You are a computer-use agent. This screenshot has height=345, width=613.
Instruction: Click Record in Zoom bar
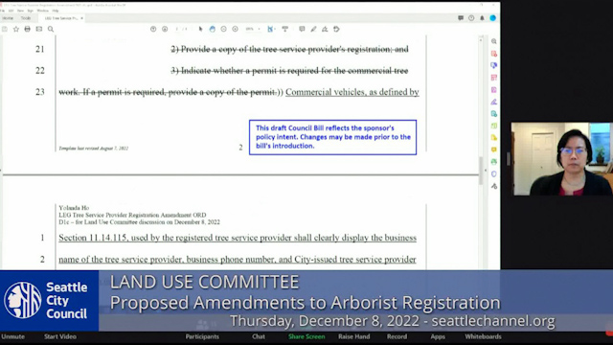(397, 336)
